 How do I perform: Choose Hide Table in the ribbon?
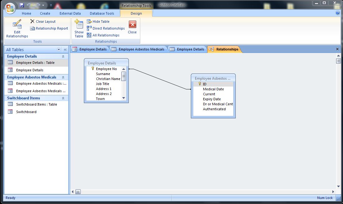(x=98, y=21)
